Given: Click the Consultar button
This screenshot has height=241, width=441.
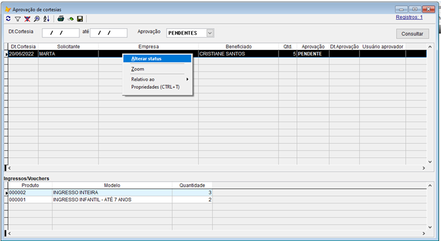Looking at the screenshot, I should pos(412,34).
